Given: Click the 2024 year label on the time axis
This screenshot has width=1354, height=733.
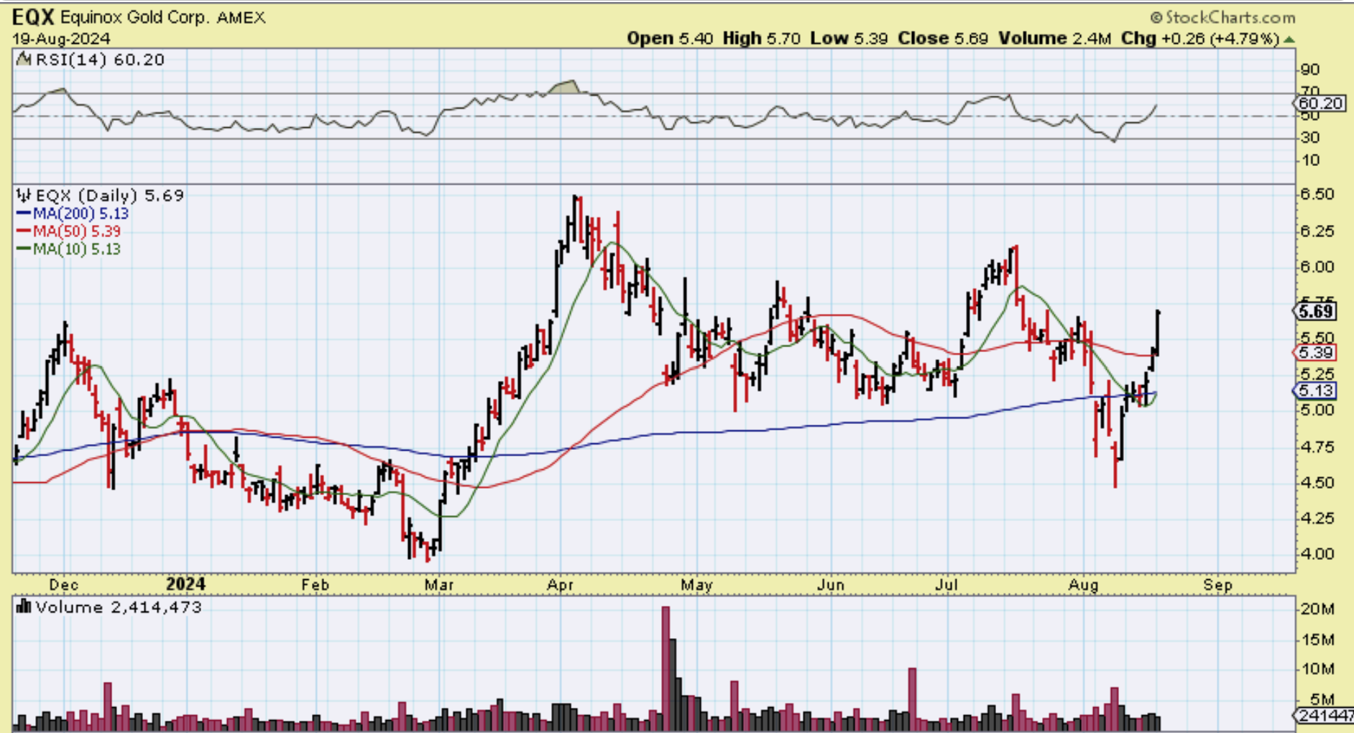Looking at the screenshot, I should point(185,584).
